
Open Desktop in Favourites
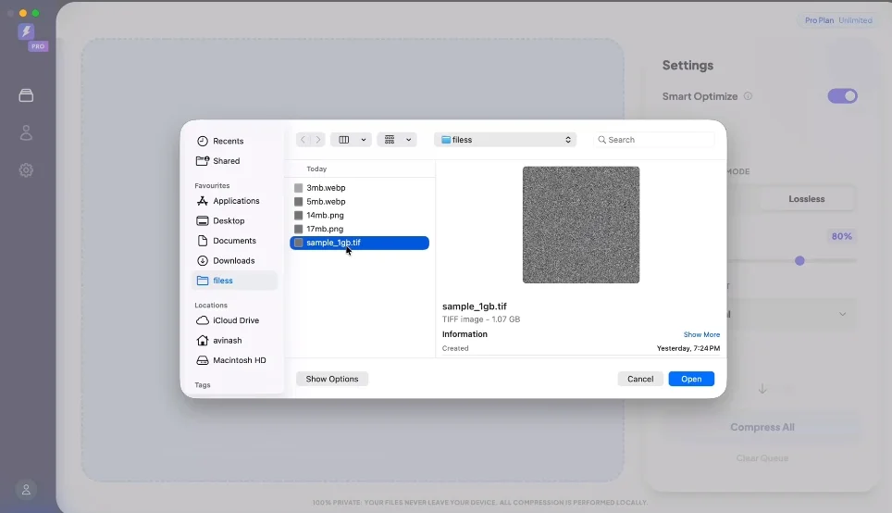click(x=234, y=220)
